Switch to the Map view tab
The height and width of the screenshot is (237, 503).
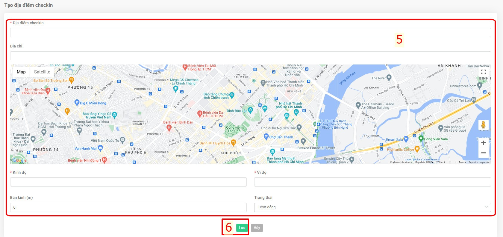[21, 72]
